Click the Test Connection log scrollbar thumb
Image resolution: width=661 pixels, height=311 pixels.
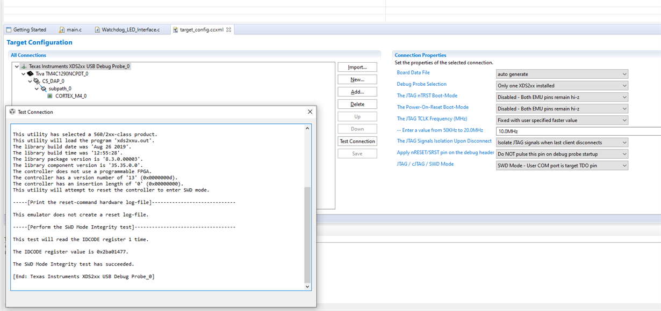coord(307,235)
